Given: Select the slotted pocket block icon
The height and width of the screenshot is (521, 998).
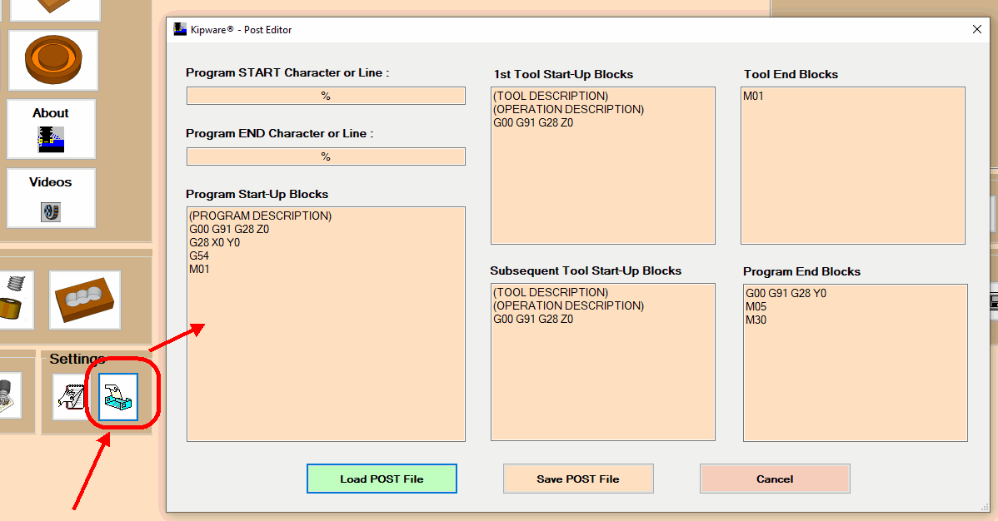Looking at the screenshot, I should (85, 300).
